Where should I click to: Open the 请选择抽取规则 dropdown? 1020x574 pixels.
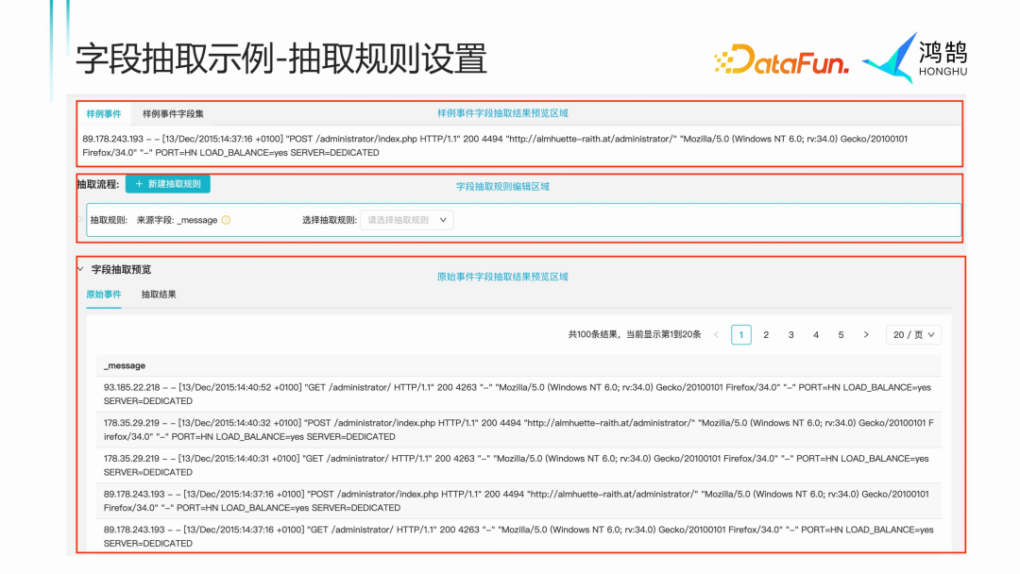pos(406,218)
